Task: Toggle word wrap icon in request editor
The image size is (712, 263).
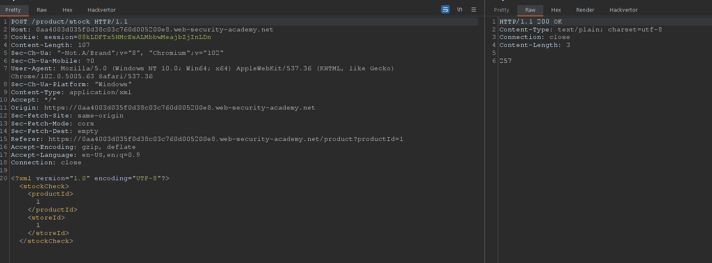Action: [445, 10]
